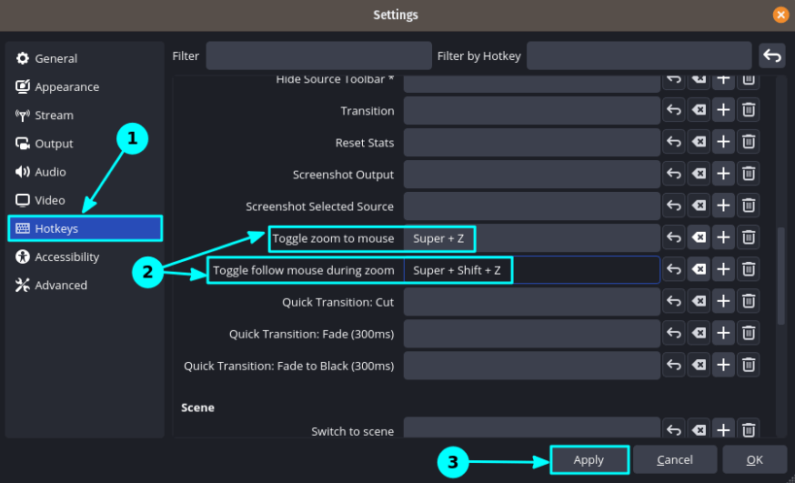Remove the Quick Transition: Cut hotkey

coord(749,302)
